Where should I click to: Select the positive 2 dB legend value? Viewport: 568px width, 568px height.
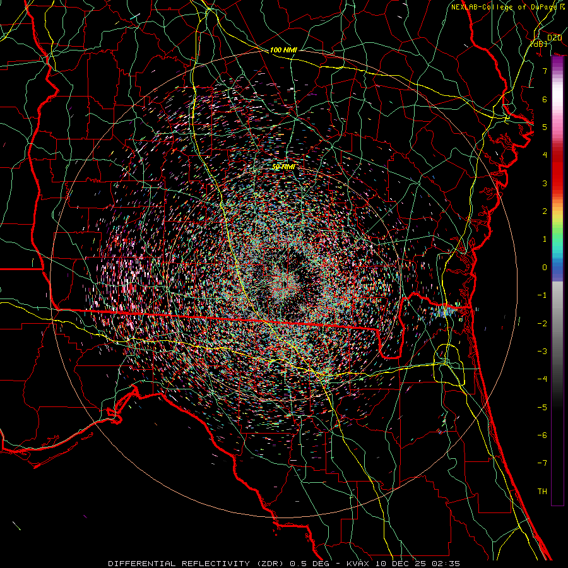tap(545, 211)
